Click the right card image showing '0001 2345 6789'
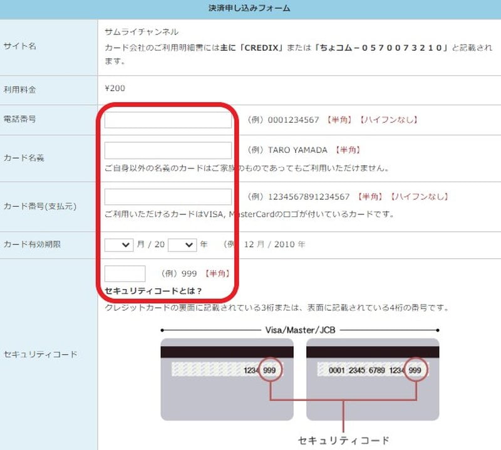The height and width of the screenshot is (450, 501). click(373, 379)
